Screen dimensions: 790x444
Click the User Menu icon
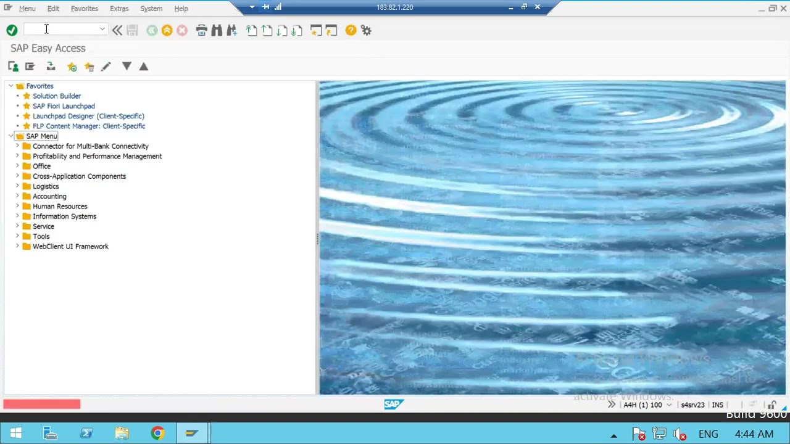(13, 67)
